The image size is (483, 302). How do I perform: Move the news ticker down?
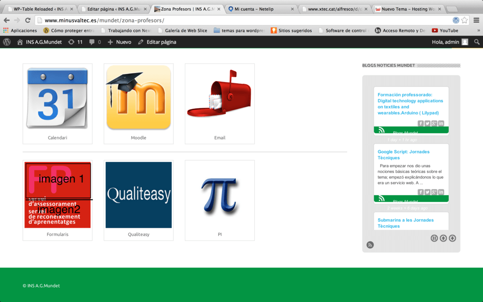click(452, 238)
